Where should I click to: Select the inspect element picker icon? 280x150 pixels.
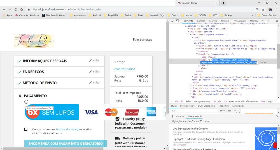(172, 21)
